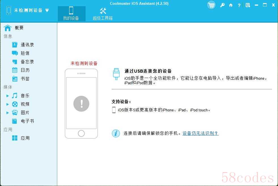Screen dimensions: 278x186
Task: Open 书签 bookmarks in sidebar
Action: [25, 79]
